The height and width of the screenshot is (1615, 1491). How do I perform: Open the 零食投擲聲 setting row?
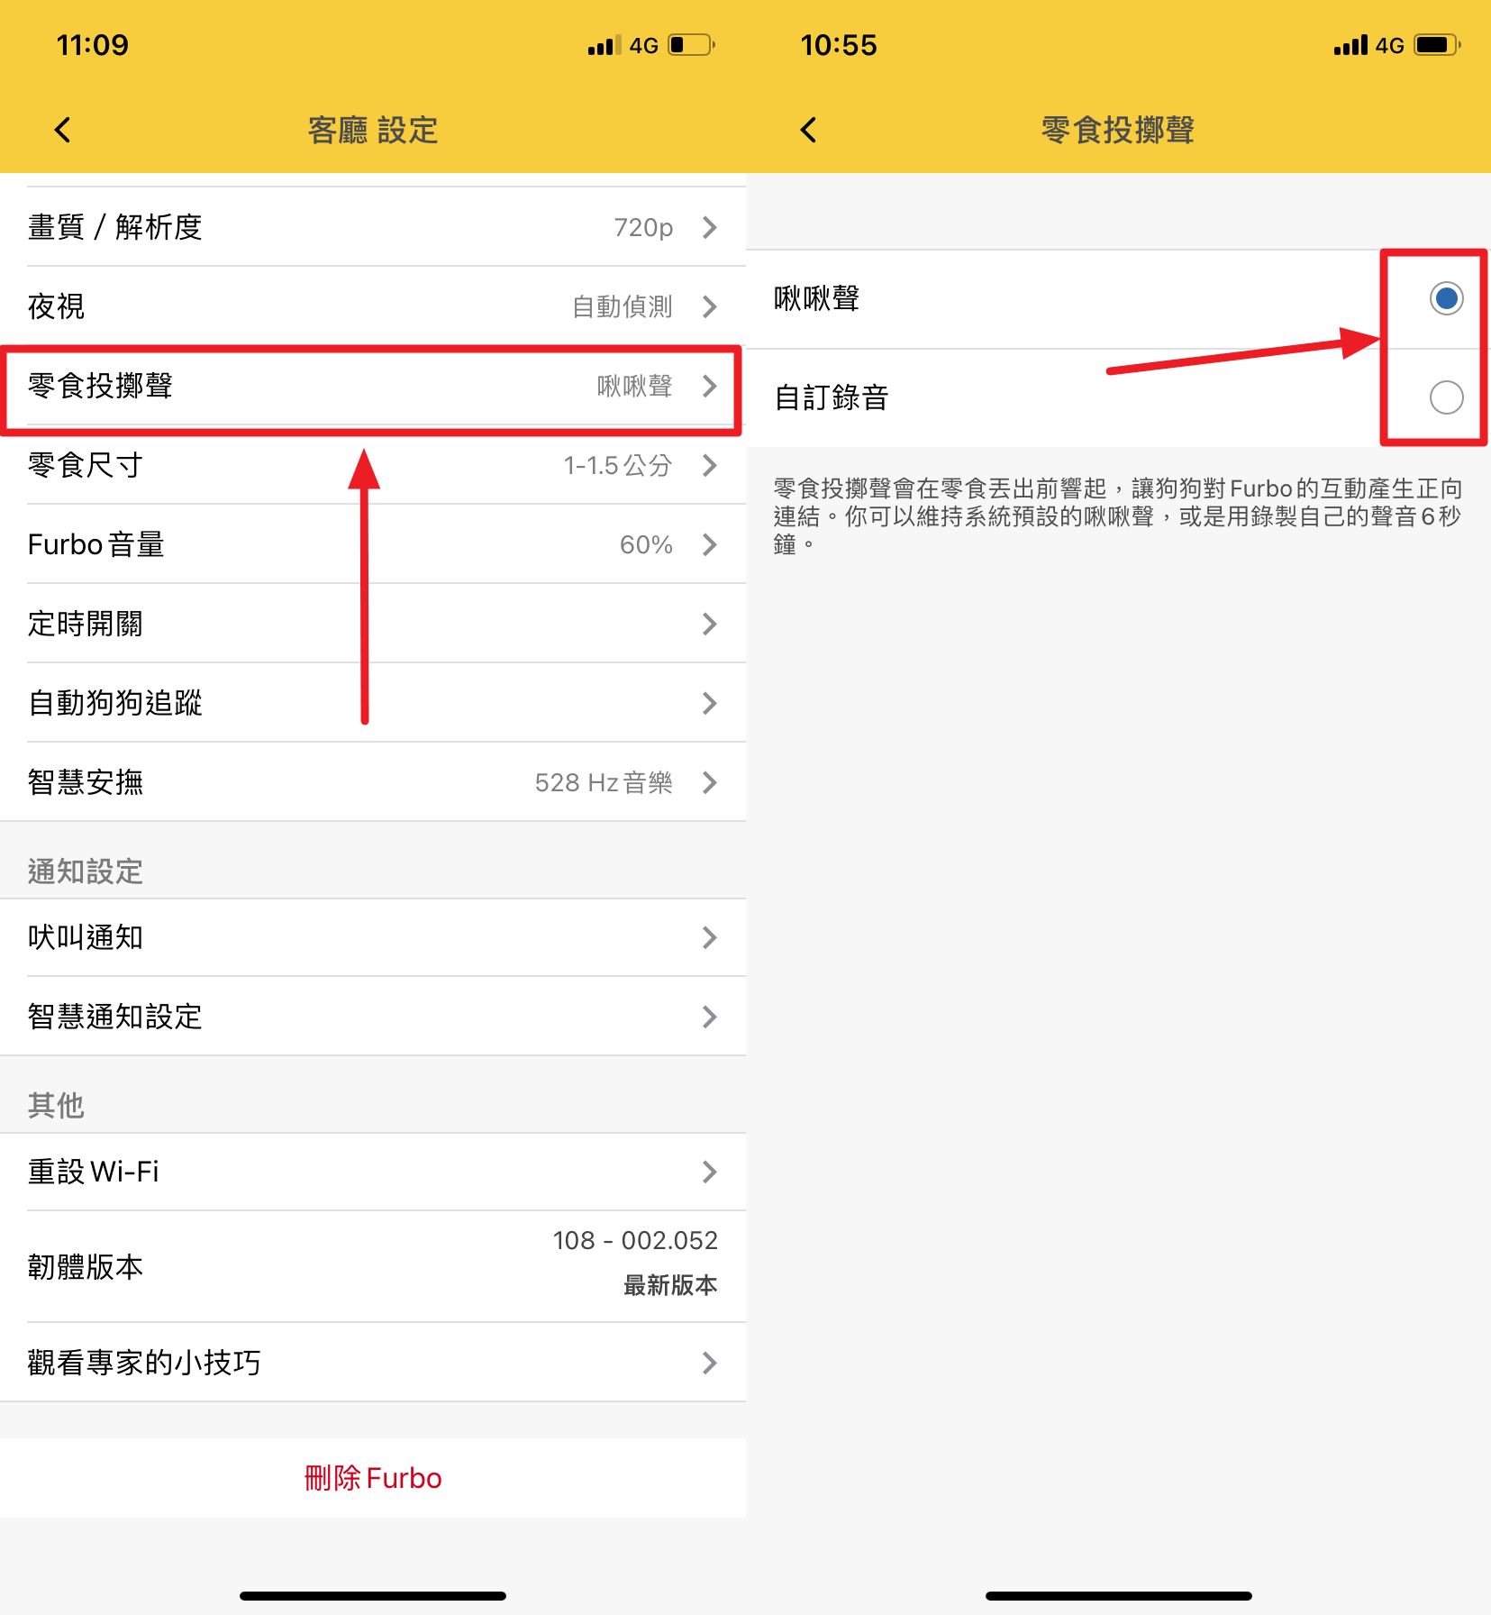[x=373, y=388]
